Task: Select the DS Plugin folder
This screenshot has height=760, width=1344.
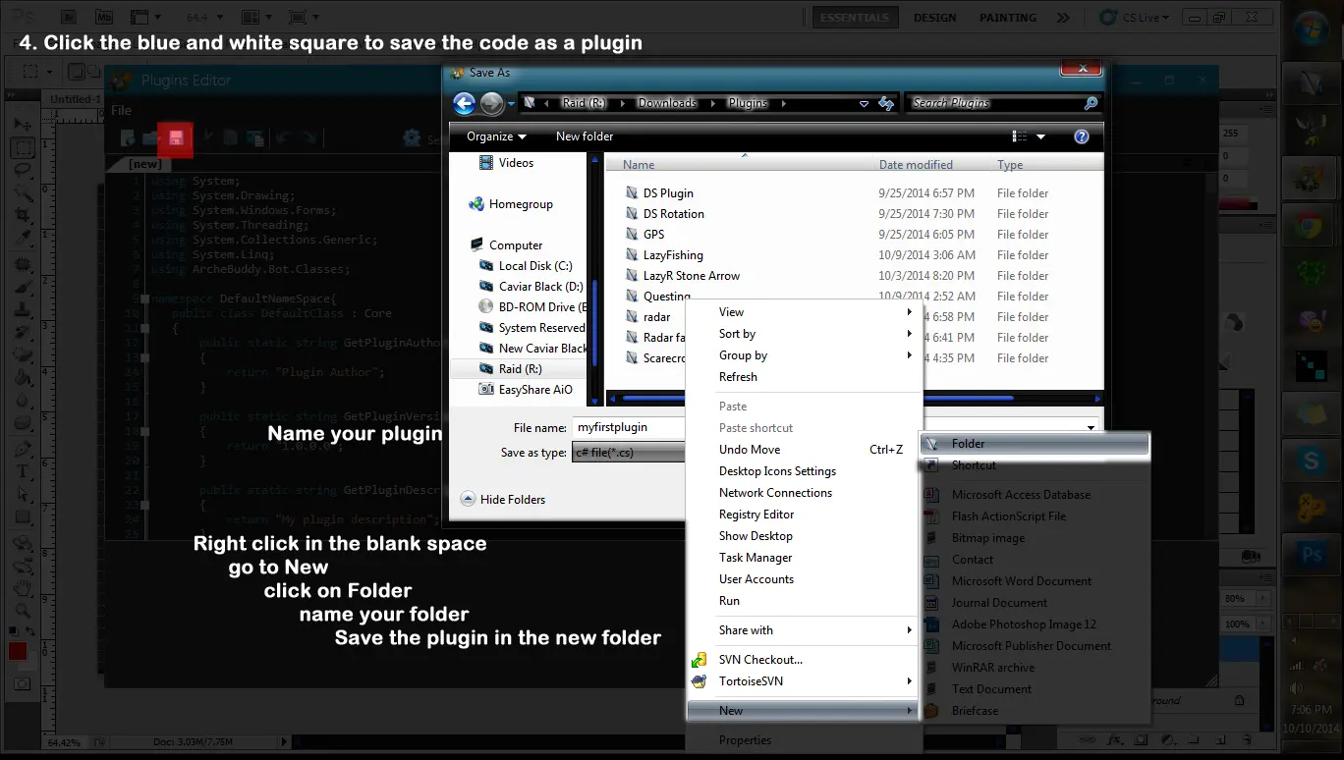Action: 668,193
